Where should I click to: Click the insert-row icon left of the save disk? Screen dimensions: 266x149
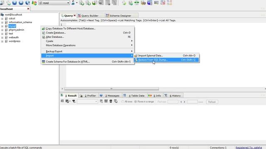coord(101,101)
